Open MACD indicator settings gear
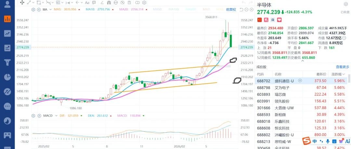Image resolution: width=351 pixels, height=149 pixels. coord(33,116)
